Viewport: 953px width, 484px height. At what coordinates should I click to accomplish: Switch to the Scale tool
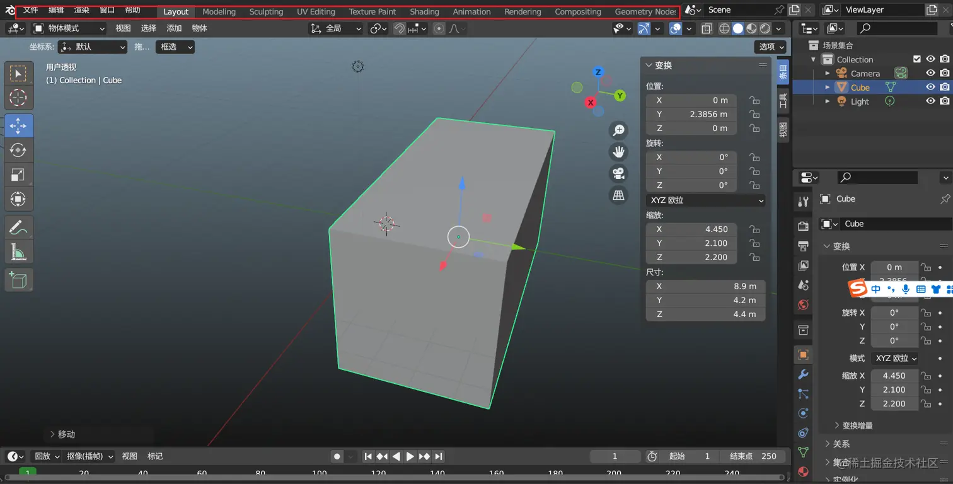[x=18, y=175]
